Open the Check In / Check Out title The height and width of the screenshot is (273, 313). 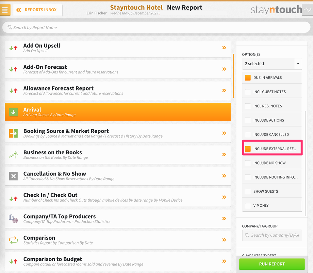[50, 195]
